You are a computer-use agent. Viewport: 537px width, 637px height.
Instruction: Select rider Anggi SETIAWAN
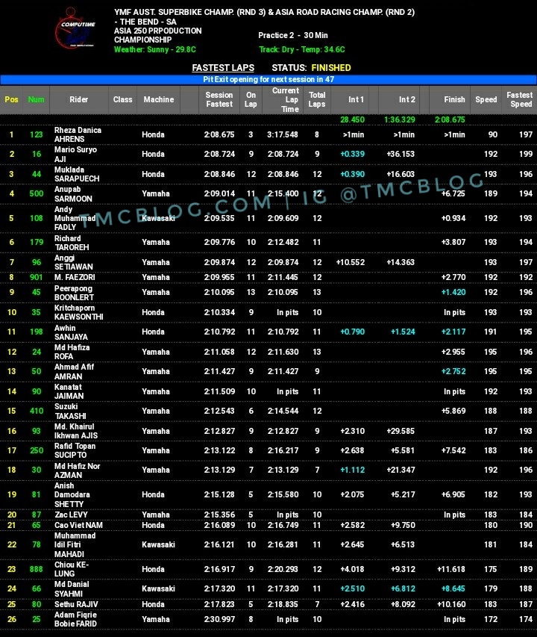click(x=74, y=262)
